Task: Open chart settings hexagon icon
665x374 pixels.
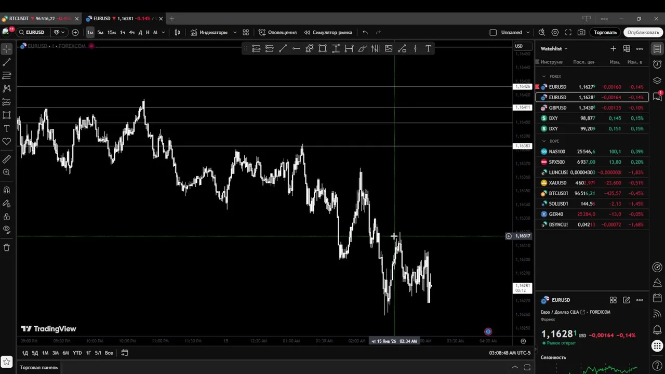Action: pyautogui.click(x=555, y=32)
